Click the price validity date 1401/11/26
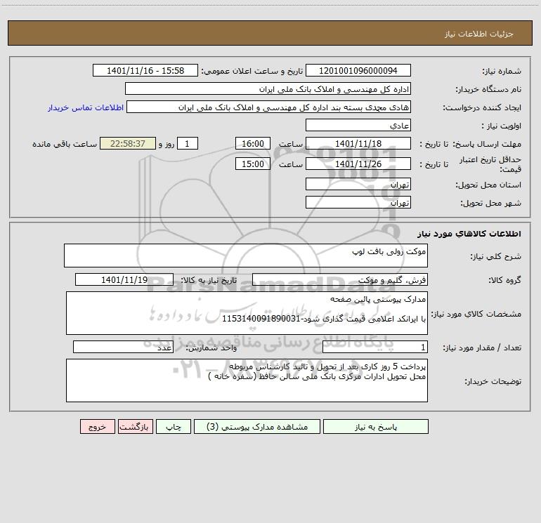541x523 pixels. coord(358,164)
